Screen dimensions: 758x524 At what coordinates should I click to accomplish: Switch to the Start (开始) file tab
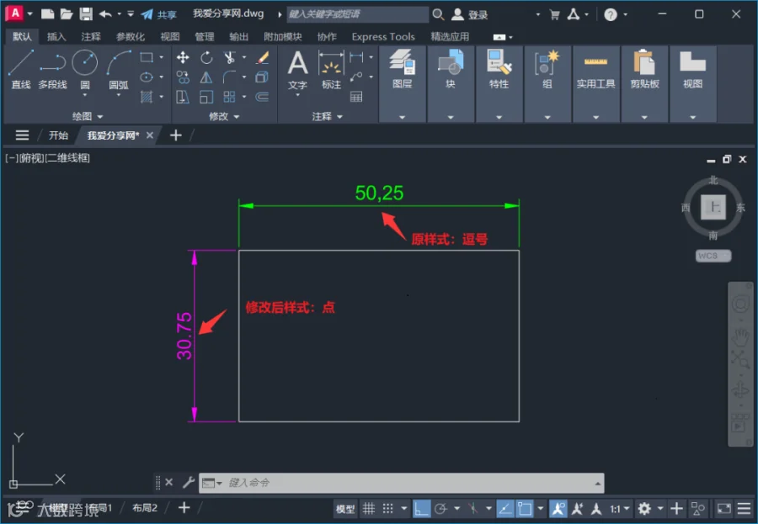[58, 135]
